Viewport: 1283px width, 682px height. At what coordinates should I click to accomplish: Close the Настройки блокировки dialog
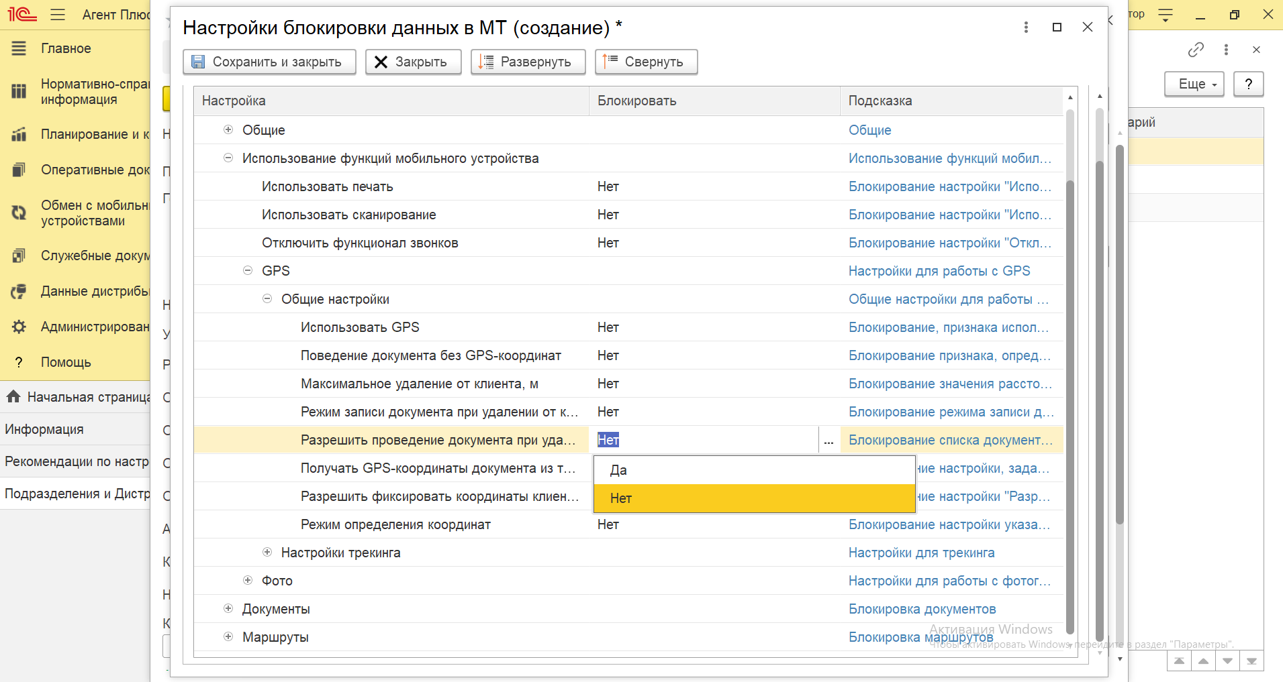[x=1088, y=27]
